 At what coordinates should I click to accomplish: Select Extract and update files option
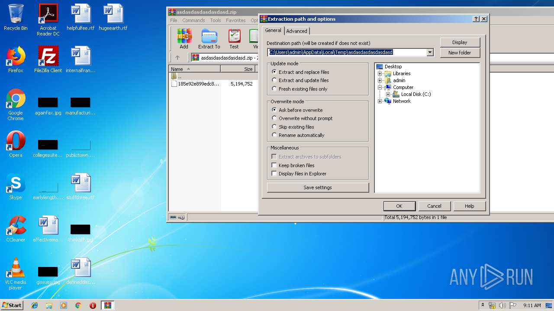pyautogui.click(x=300, y=80)
